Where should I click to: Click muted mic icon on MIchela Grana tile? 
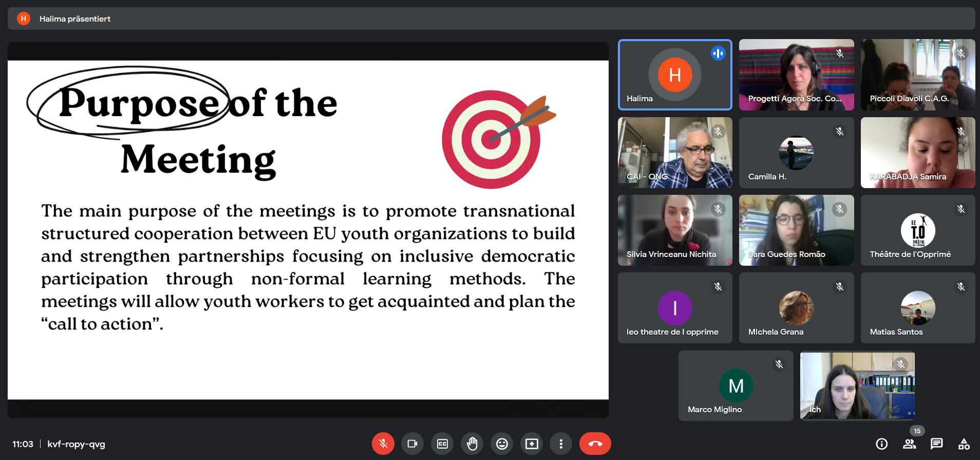pos(840,287)
